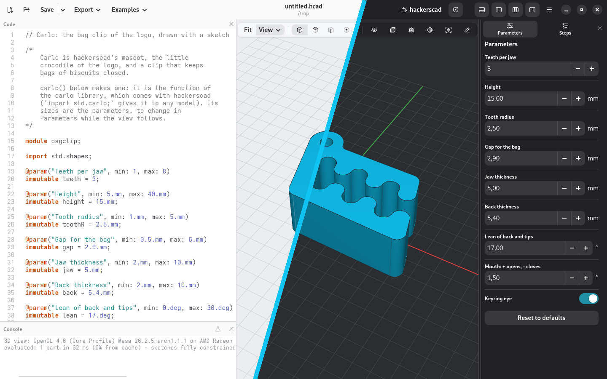Viewport: 607px width, 379px height.
Task: Increase Lean of back and tips angle
Action: 586,248
